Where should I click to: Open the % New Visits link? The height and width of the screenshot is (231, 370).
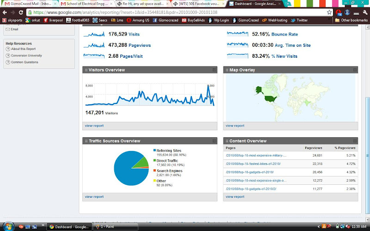tap(284, 56)
